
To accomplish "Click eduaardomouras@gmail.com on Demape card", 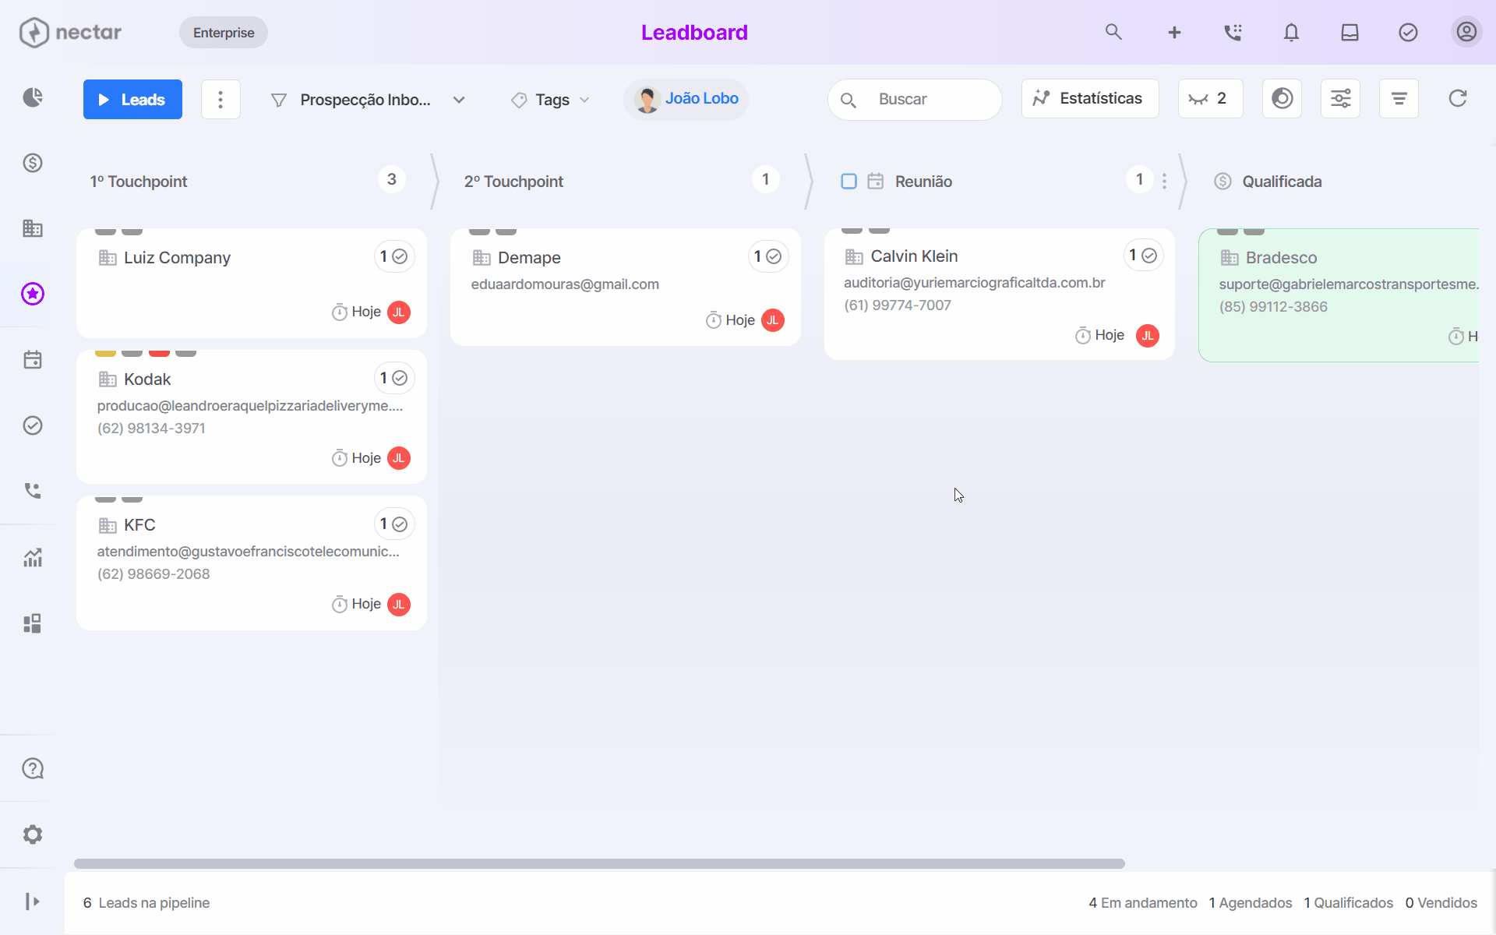I will [x=565, y=284].
